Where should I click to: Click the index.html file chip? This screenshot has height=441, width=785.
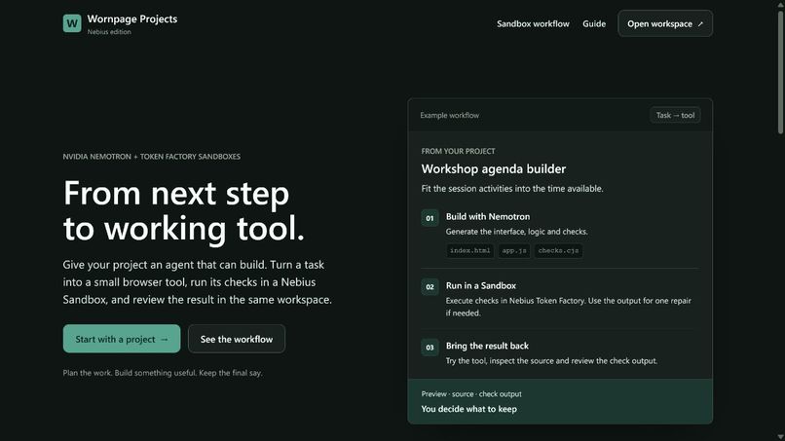[469, 251]
